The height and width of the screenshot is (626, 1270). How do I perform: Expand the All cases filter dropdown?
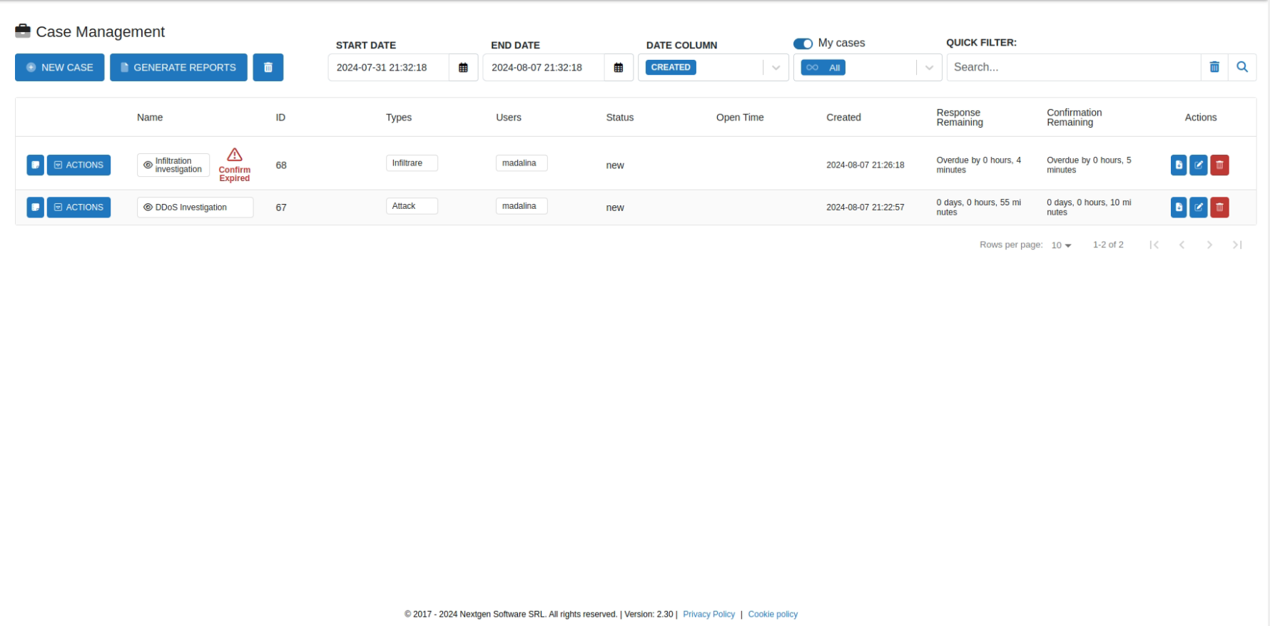[x=929, y=68]
